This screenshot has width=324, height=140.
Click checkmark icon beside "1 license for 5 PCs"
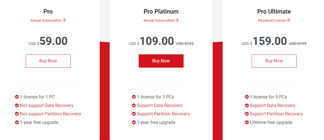click(x=247, y=97)
